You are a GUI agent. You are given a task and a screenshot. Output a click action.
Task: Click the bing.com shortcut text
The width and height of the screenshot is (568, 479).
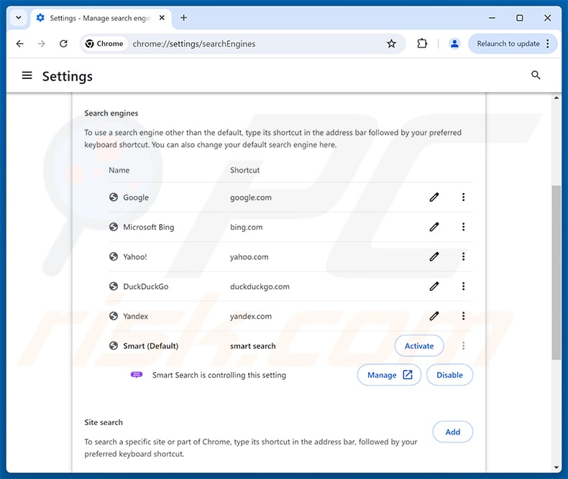pyautogui.click(x=247, y=227)
